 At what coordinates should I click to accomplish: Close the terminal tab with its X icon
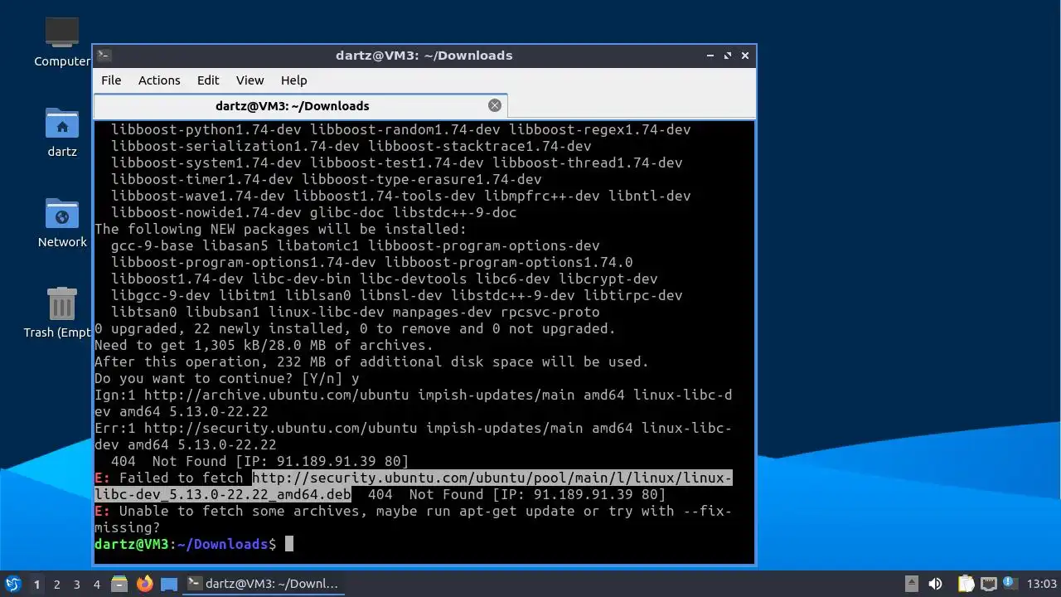click(x=495, y=105)
